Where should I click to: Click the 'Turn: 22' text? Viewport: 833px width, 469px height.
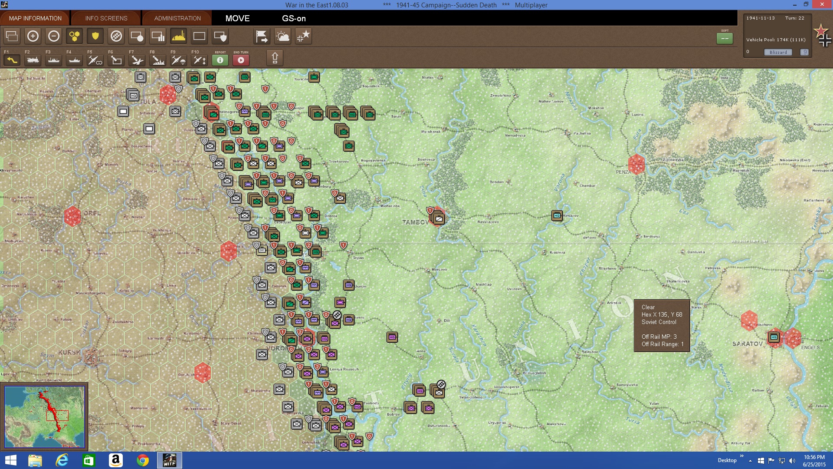[x=794, y=18]
